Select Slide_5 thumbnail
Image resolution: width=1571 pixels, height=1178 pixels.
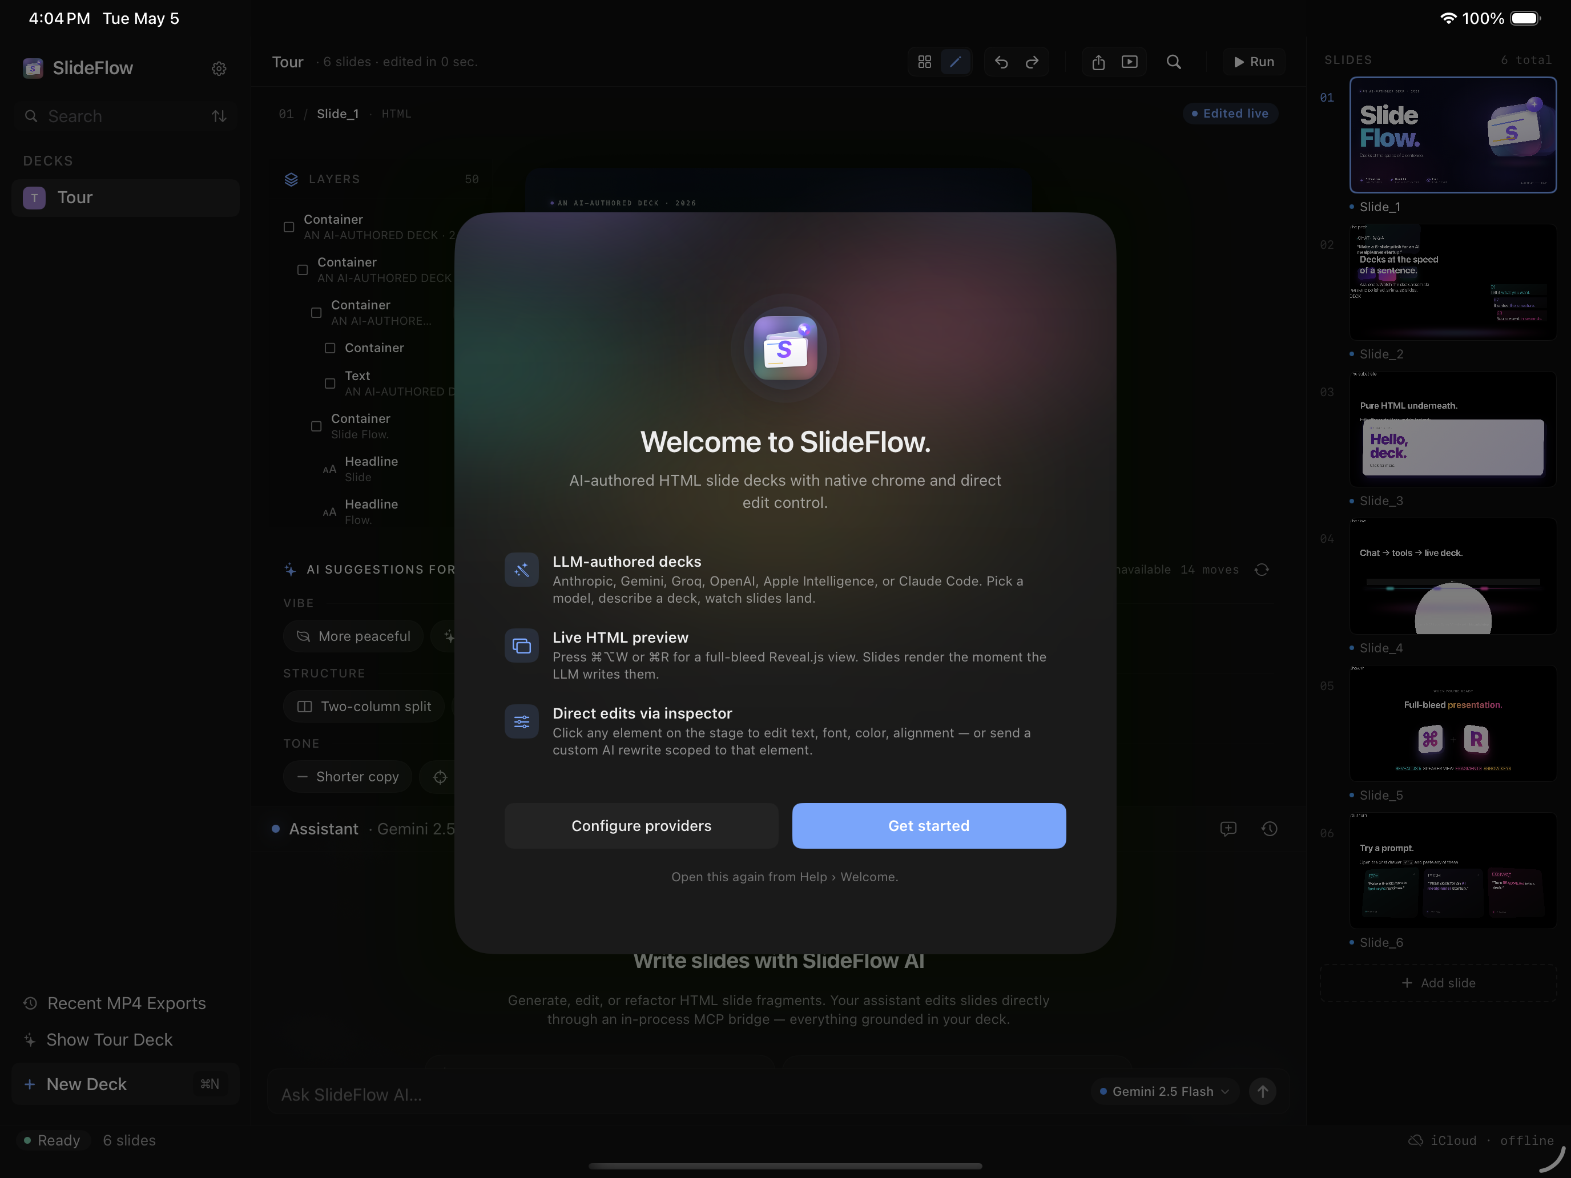[x=1453, y=724]
